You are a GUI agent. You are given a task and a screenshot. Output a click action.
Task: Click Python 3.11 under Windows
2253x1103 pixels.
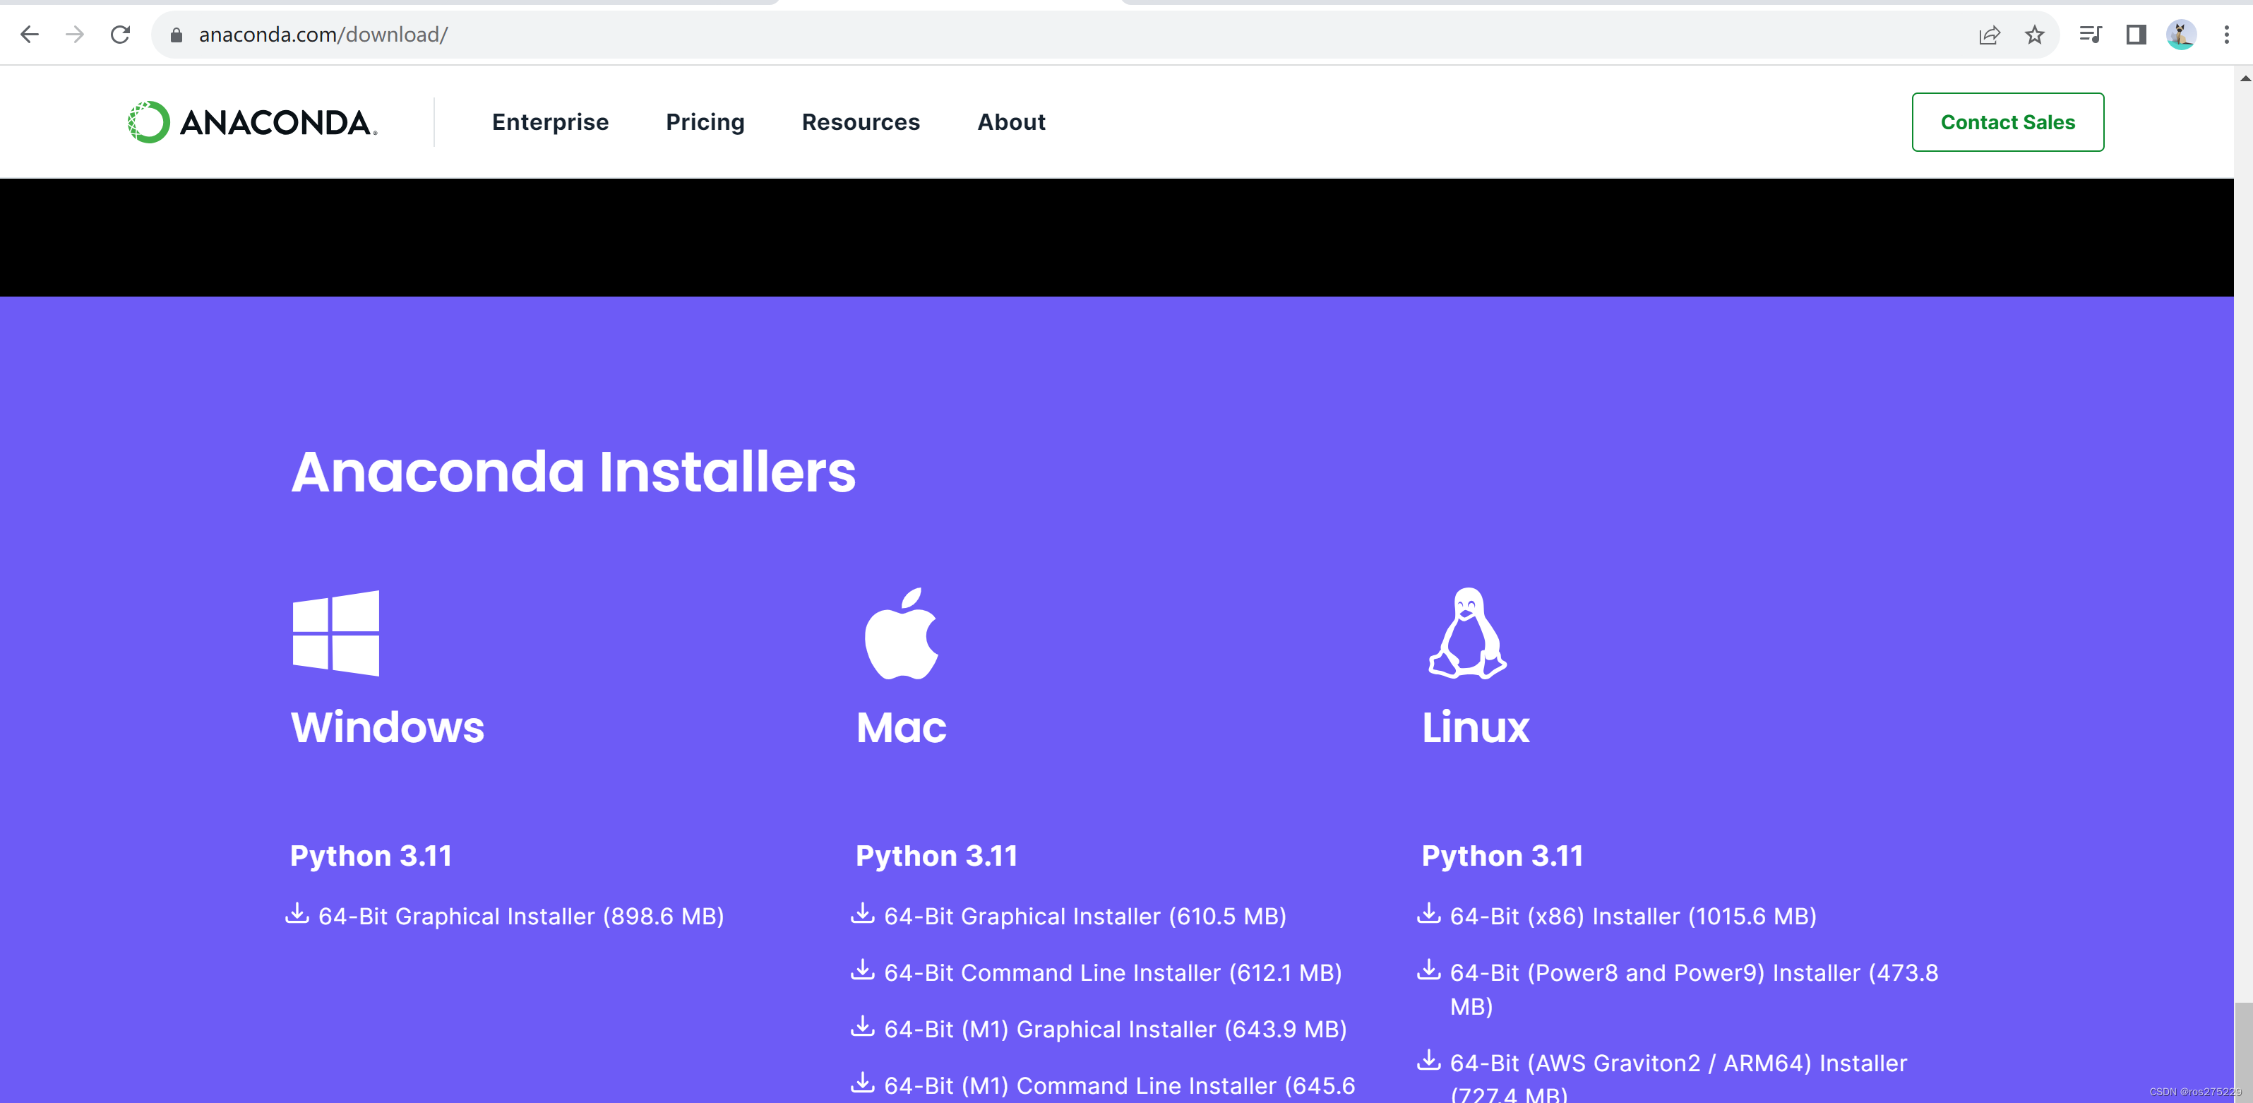pyautogui.click(x=371, y=855)
